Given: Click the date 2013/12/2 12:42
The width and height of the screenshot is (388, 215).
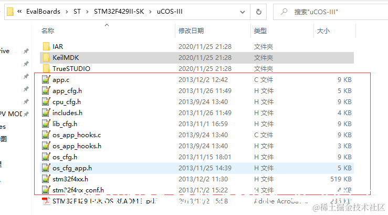Looking at the screenshot, I should [x=203, y=80].
